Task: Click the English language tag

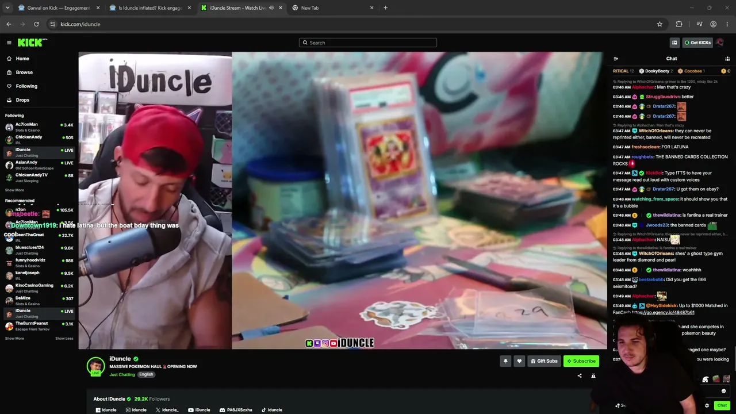Action: click(x=146, y=374)
